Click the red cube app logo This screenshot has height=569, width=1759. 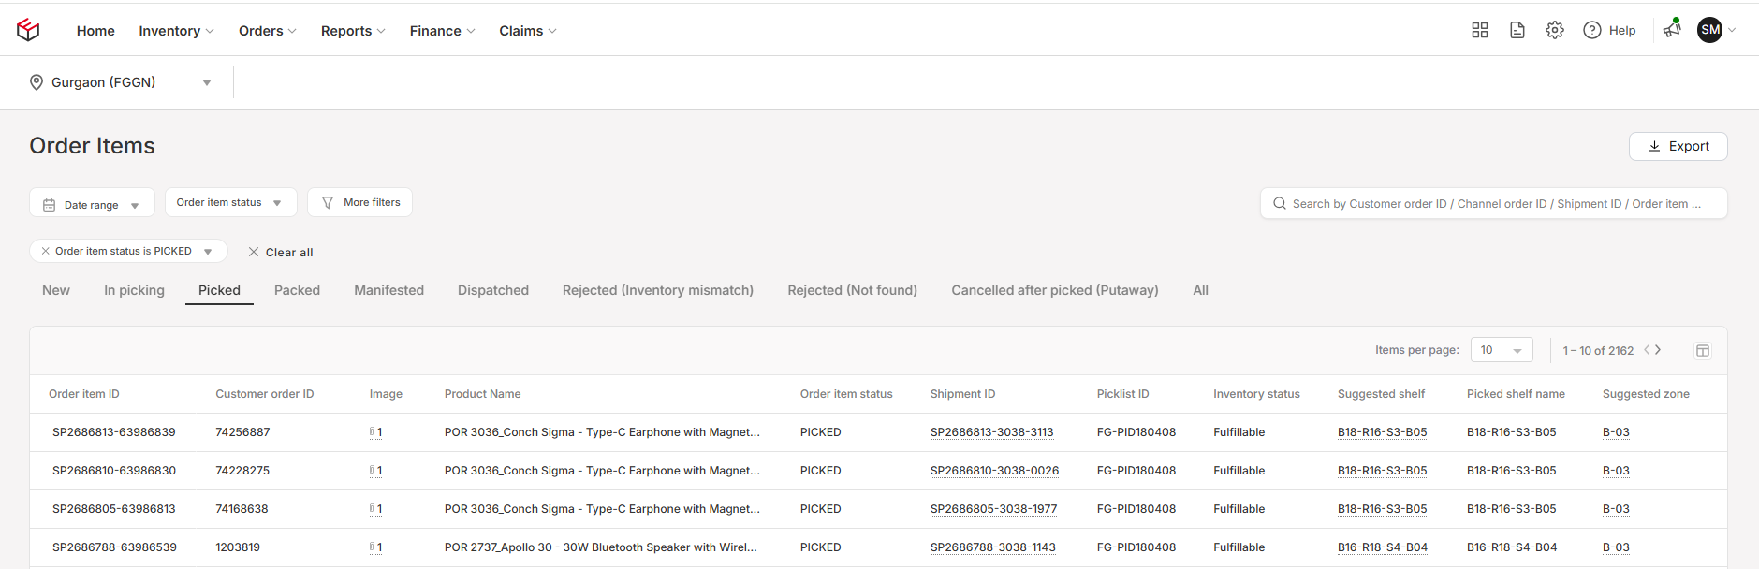click(28, 30)
